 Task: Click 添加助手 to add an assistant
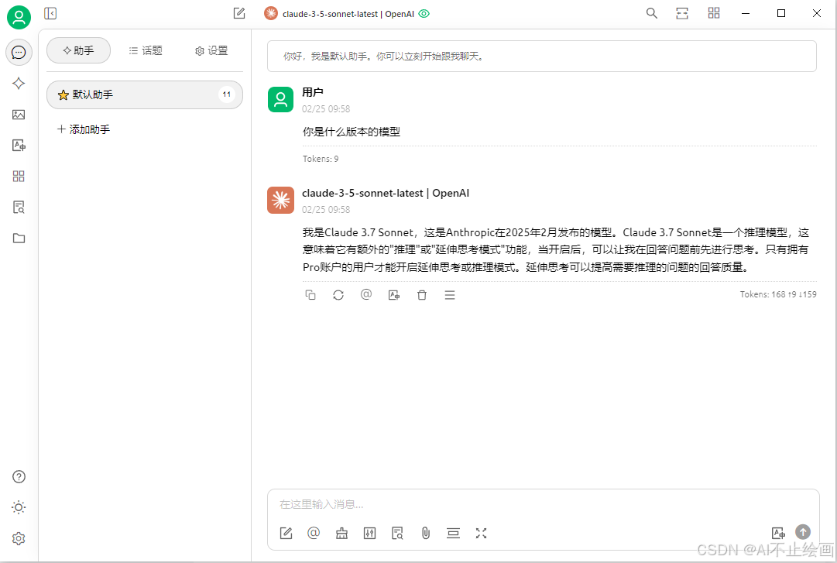point(84,129)
